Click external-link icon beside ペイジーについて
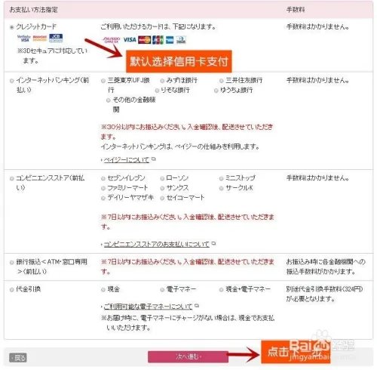The width and height of the screenshot is (377, 370). tap(154, 159)
